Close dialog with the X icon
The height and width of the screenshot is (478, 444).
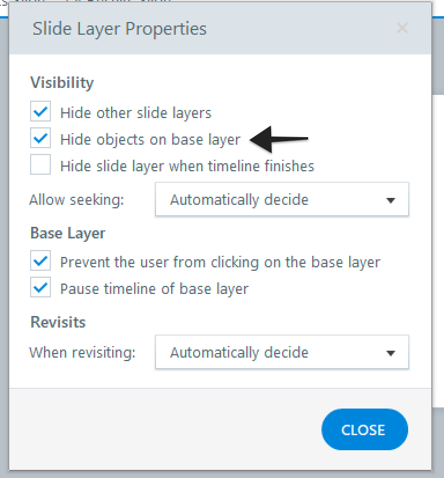coord(402,28)
